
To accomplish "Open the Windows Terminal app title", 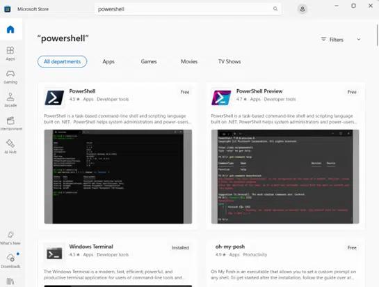I will (x=91, y=247).
